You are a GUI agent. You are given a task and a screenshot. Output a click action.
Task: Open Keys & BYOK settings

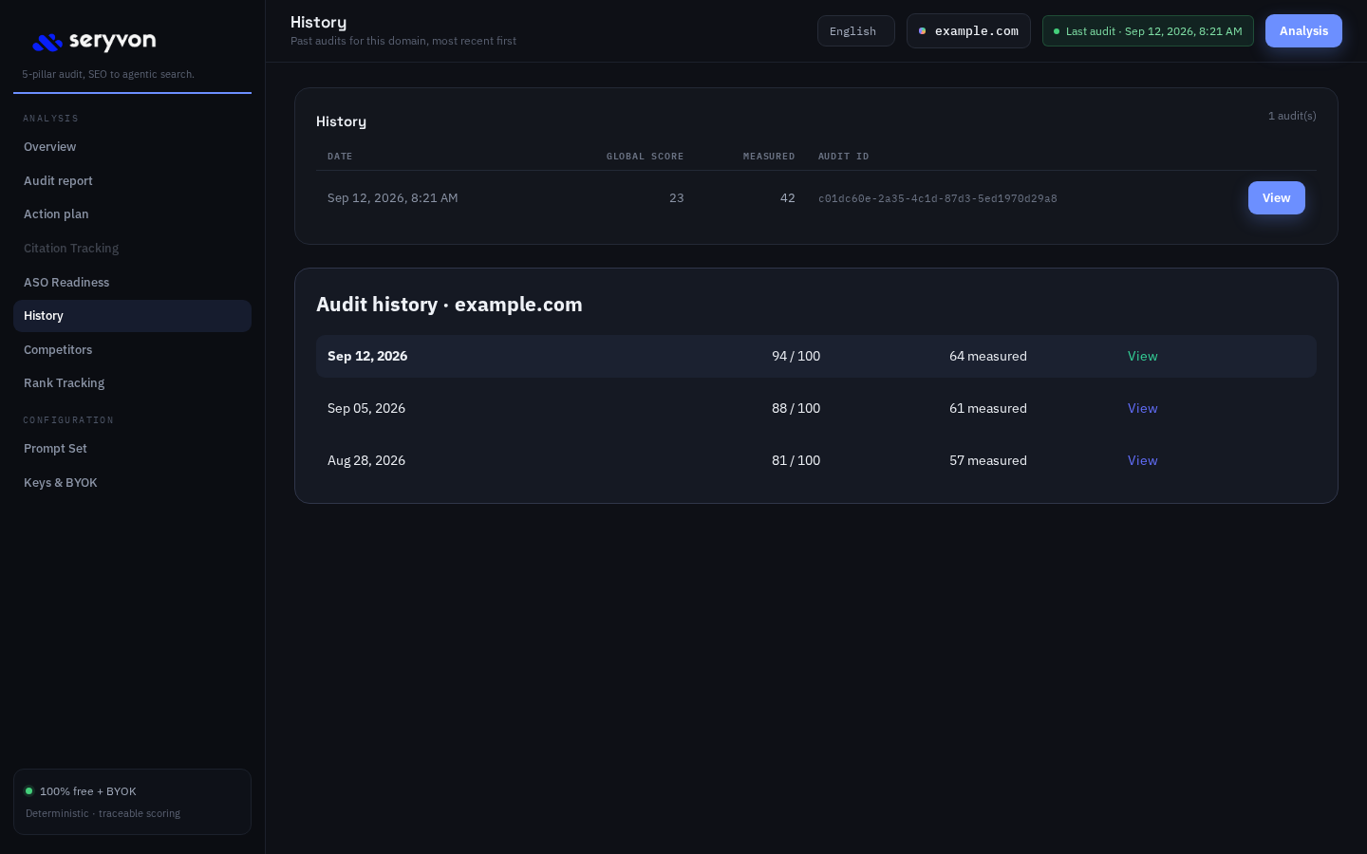tap(132, 483)
